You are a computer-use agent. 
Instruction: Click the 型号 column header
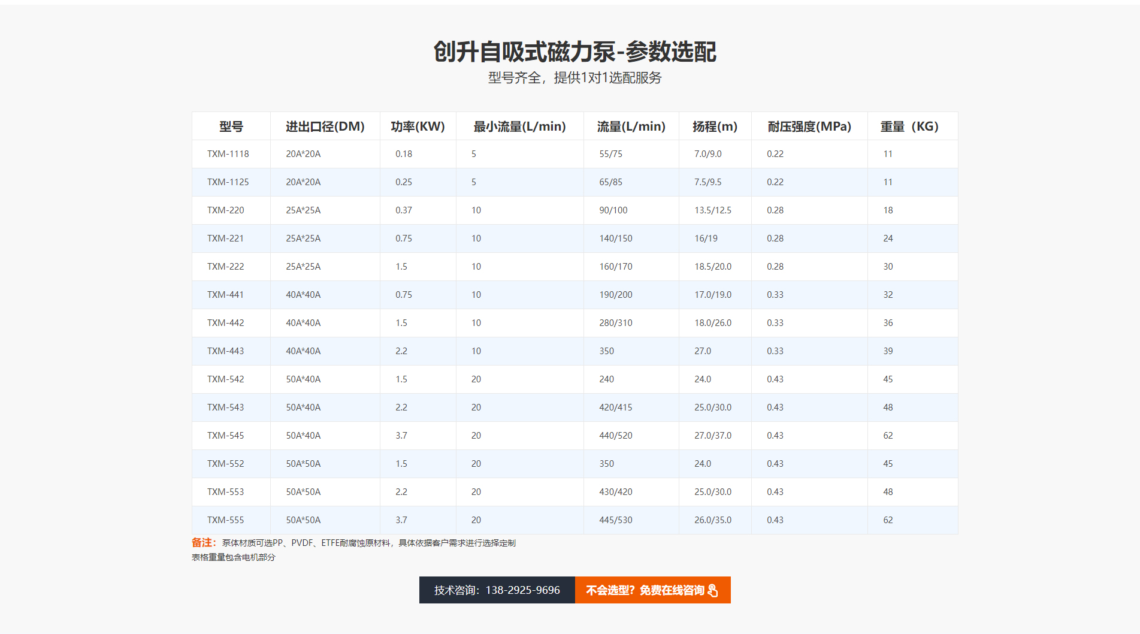231,126
